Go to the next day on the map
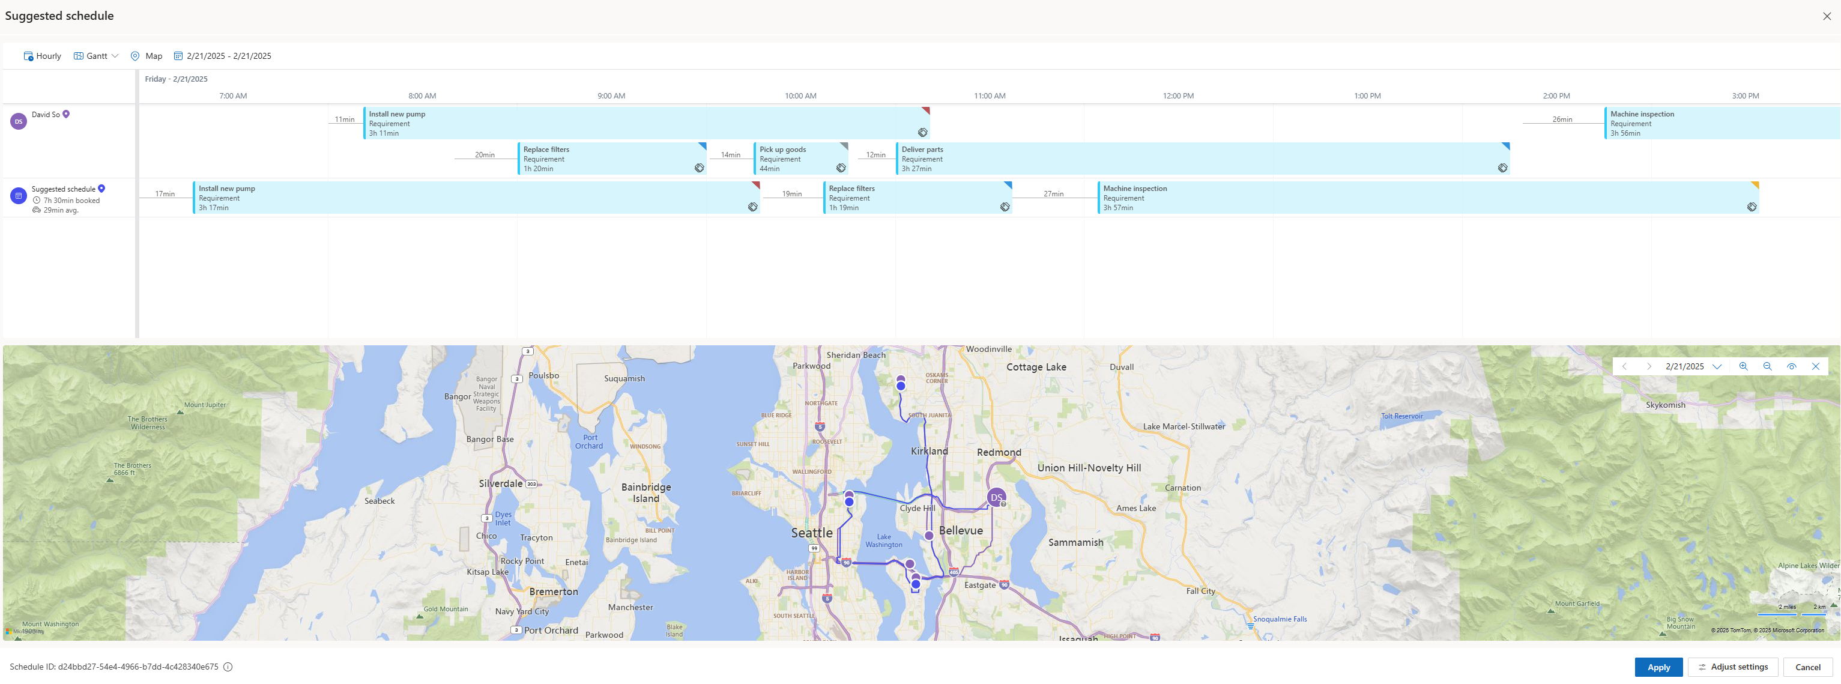This screenshot has width=1841, height=684. click(1649, 366)
